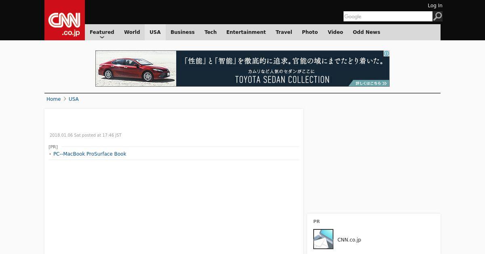The image size is (485, 254).
Task: Click the Home breadcrumb link
Action: click(53, 99)
